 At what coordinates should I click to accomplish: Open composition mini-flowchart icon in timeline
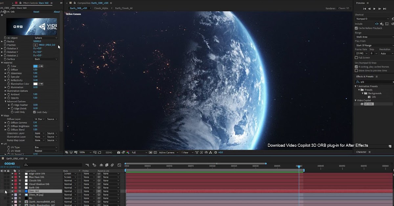point(87,165)
